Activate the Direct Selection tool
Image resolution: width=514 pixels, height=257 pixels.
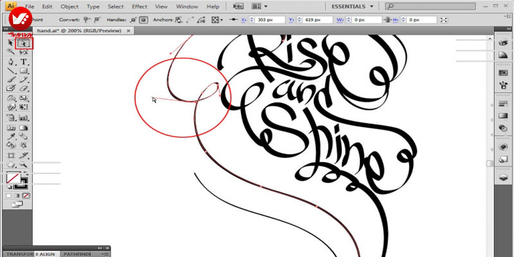pos(24,43)
